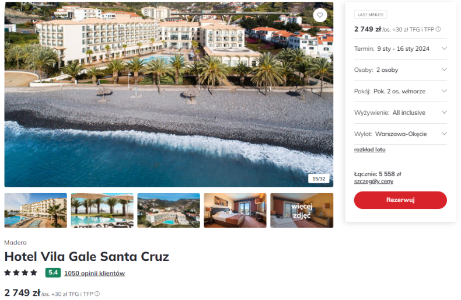Click the info icon beside bottom TFG price
This screenshot has width=461, height=300.
click(97, 294)
